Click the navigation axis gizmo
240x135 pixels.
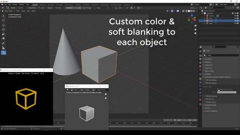click(x=192, y=19)
